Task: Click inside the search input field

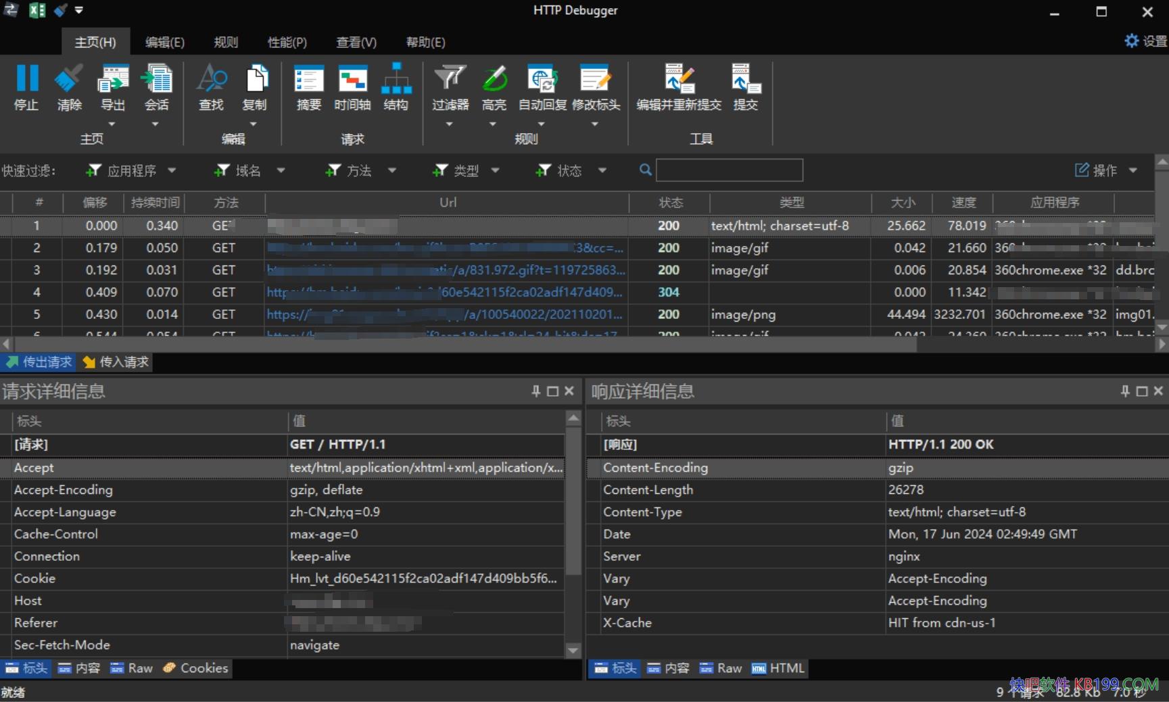Action: click(729, 170)
